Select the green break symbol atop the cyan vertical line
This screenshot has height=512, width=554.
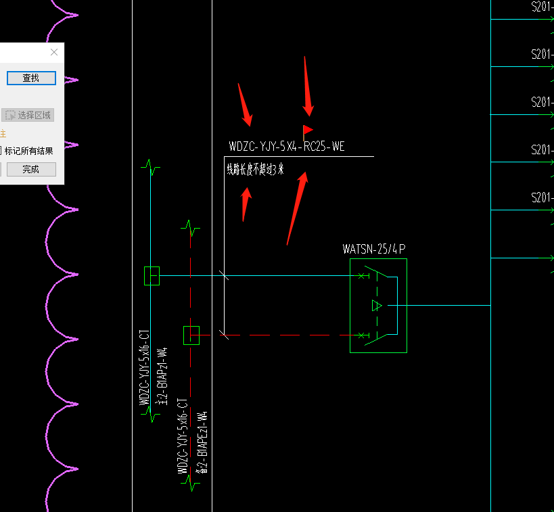[151, 167]
